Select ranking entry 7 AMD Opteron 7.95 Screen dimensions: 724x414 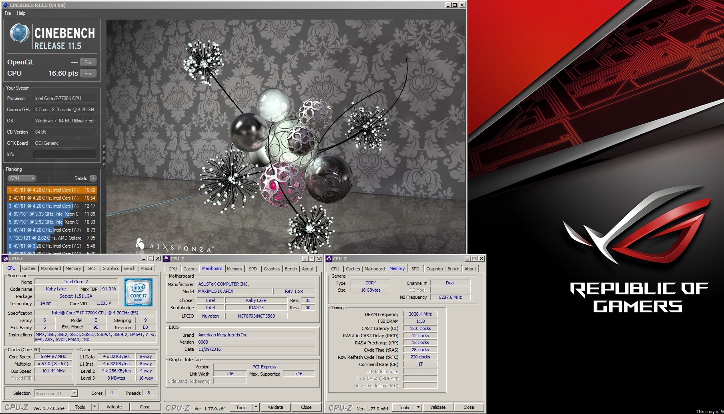pos(52,238)
